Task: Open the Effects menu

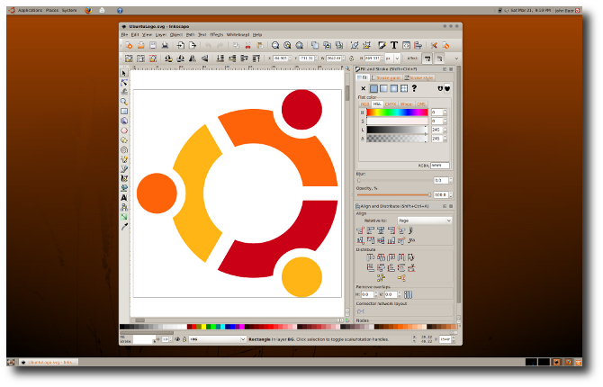Action: click(x=217, y=34)
